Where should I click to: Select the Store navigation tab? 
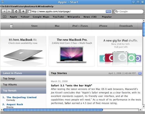tap(34, 26)
